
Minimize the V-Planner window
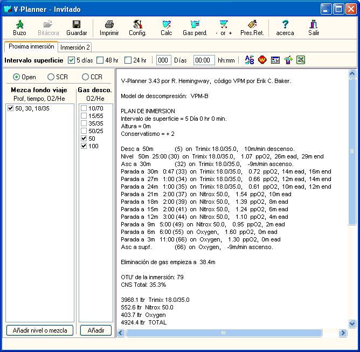coord(326,9)
